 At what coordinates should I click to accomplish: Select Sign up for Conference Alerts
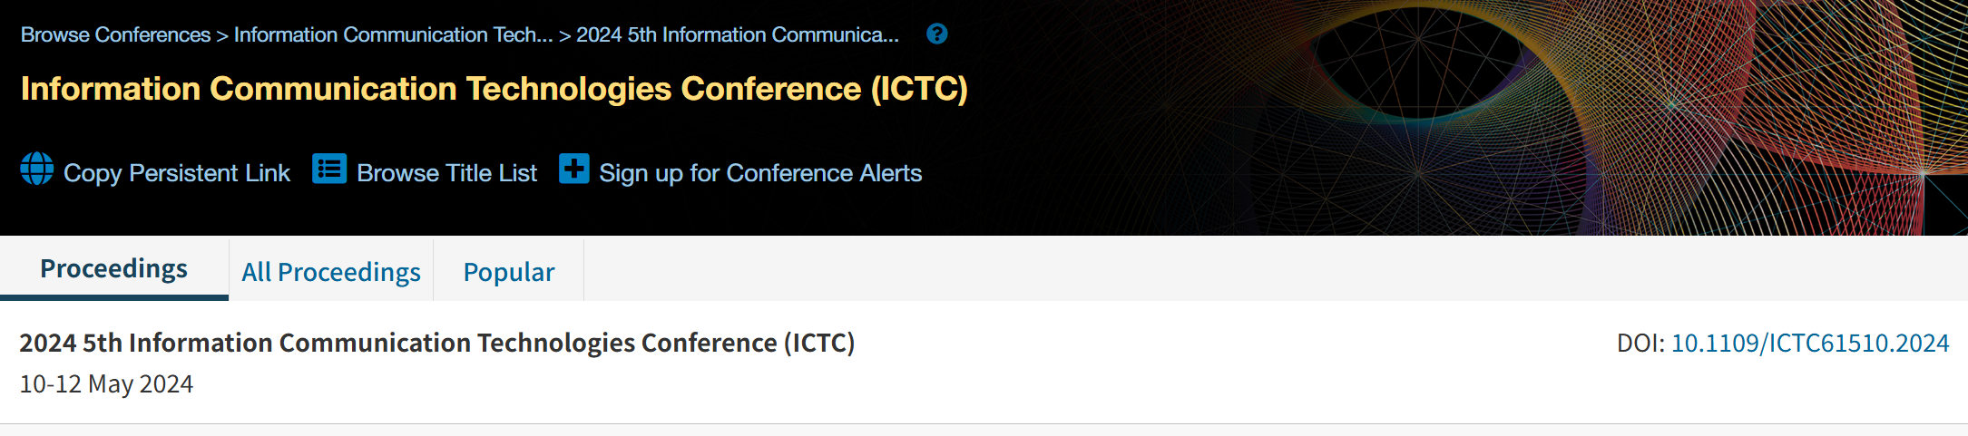pos(760,173)
